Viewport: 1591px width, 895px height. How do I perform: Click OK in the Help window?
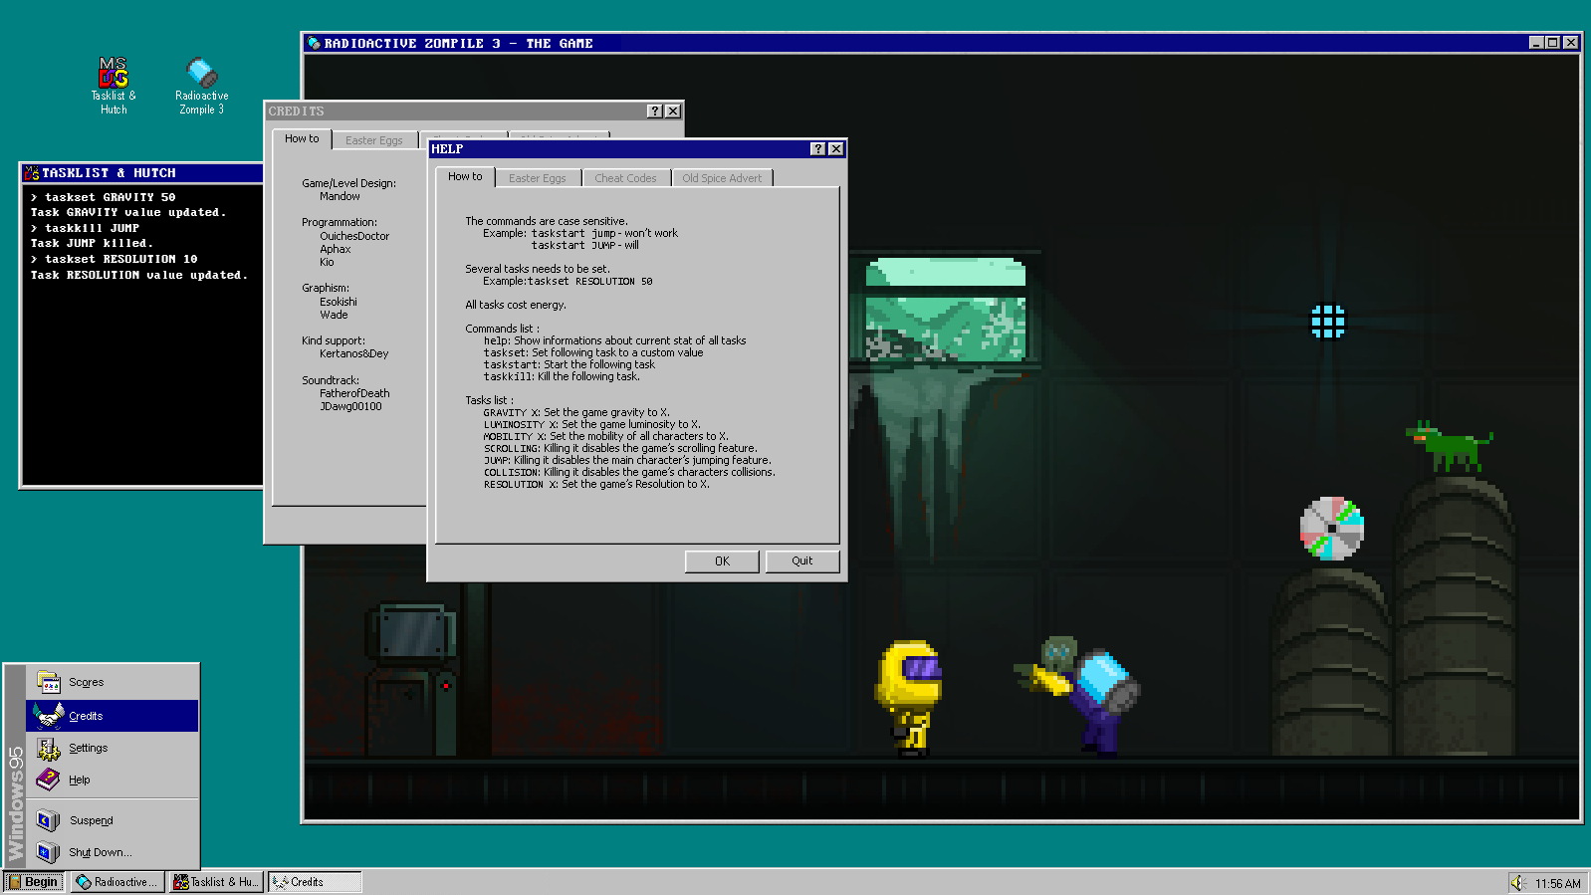pos(722,561)
